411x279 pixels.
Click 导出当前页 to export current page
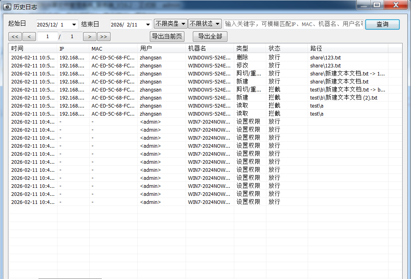(x=167, y=37)
